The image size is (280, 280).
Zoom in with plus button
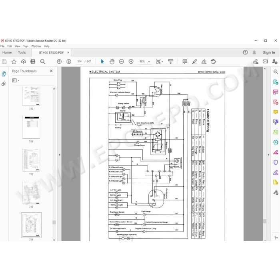pyautogui.click(x=131, y=62)
